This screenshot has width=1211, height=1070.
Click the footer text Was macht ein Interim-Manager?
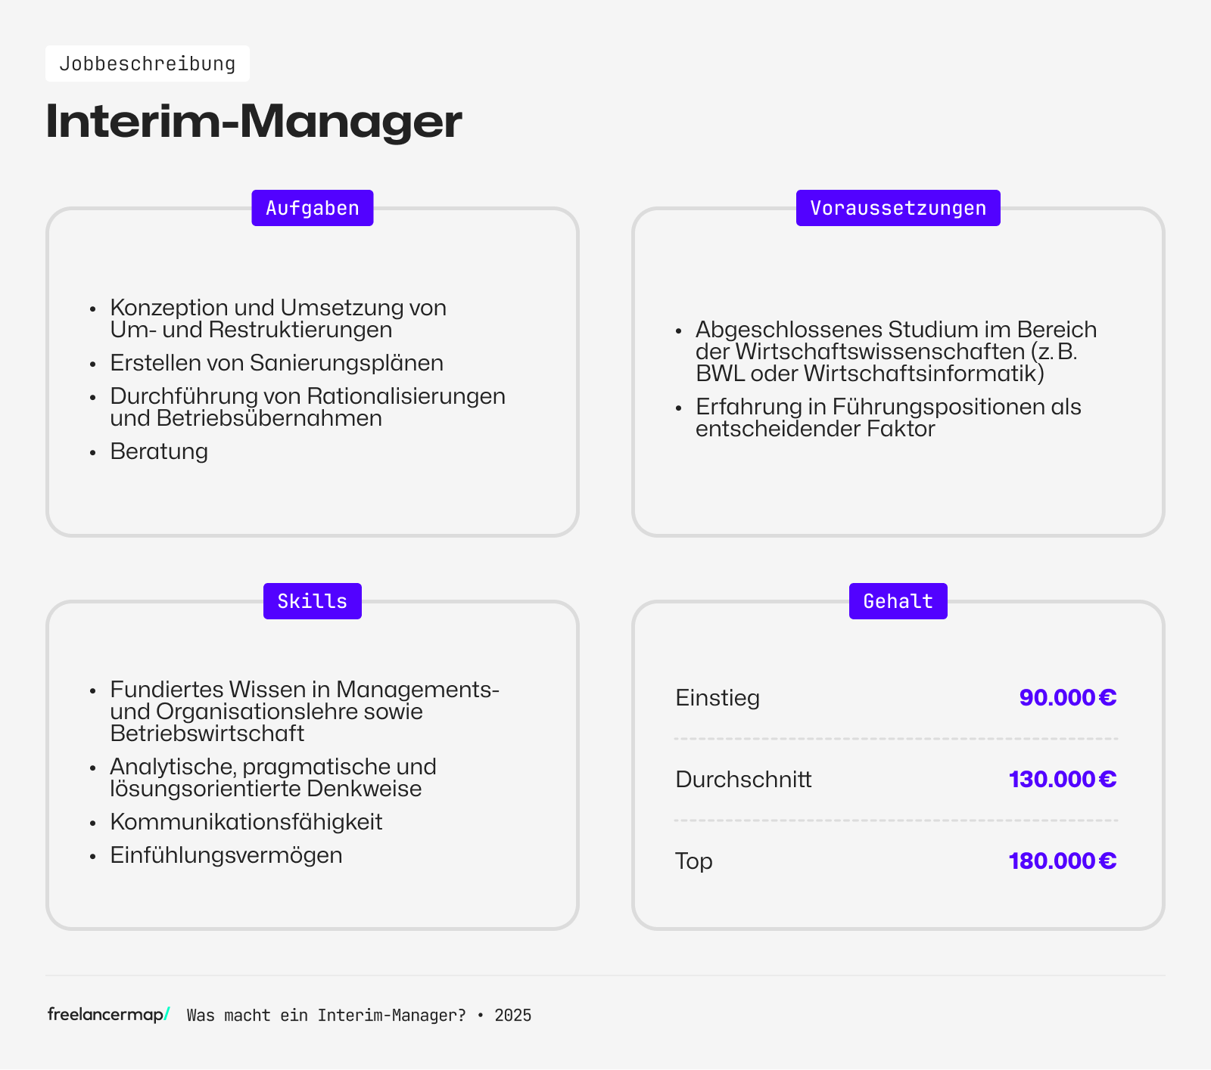tap(326, 1015)
